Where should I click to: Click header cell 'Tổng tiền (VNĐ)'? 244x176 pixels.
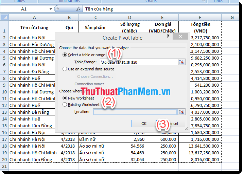(x=200, y=27)
